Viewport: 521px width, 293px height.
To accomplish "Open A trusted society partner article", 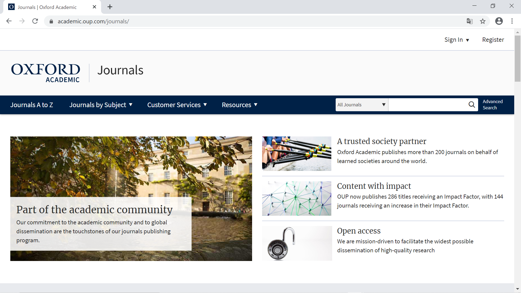I will [x=382, y=141].
